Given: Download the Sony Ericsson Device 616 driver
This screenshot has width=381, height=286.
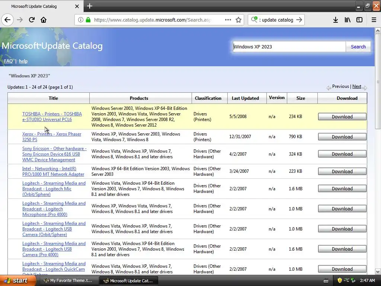Looking at the screenshot, I should [342, 154].
